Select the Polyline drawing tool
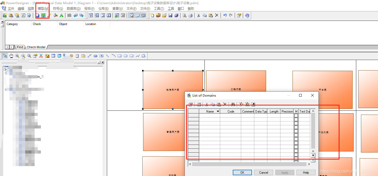Image resolution: width=378 pixels, height=176 pixels. [138, 56]
